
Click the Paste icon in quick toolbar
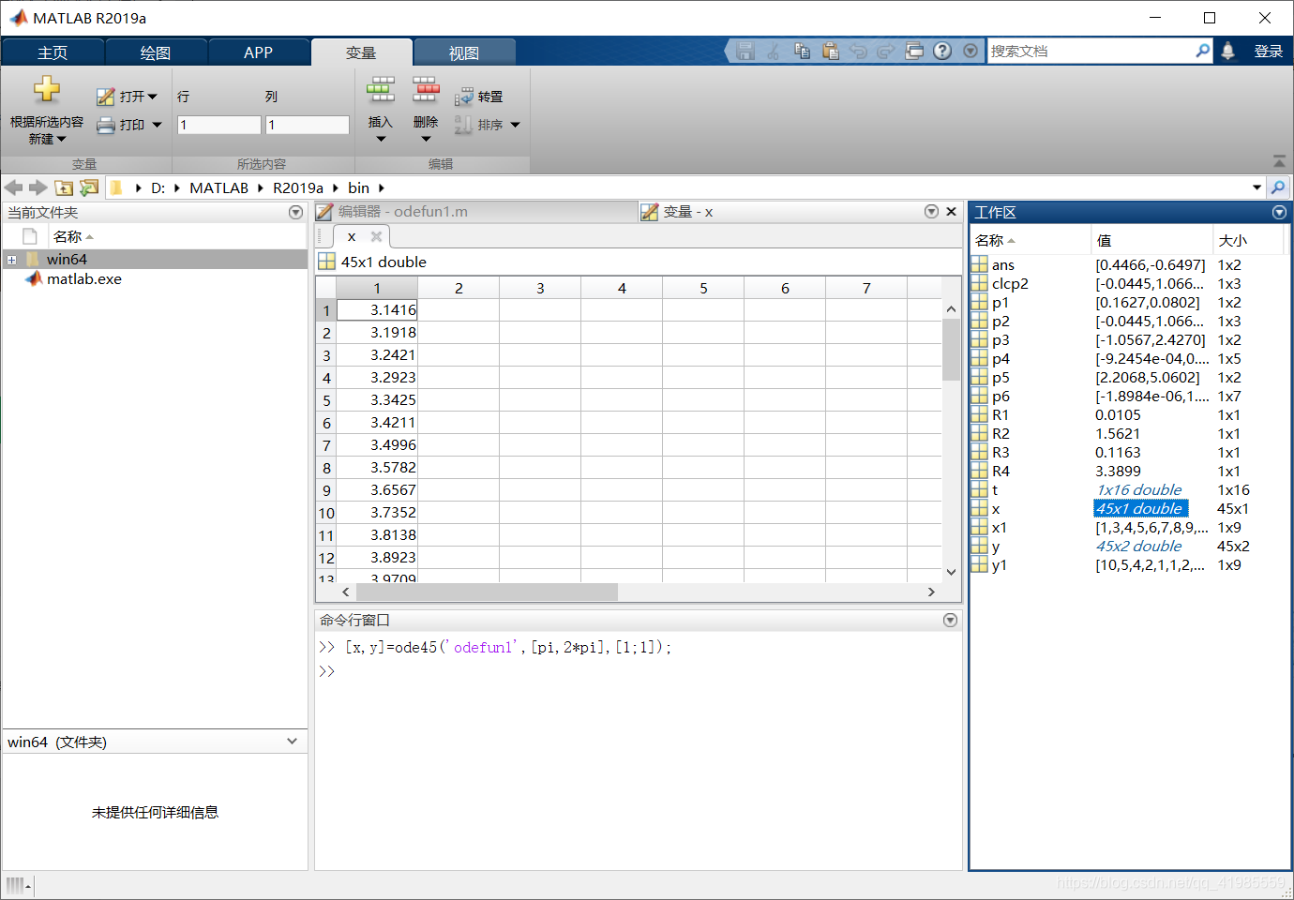(x=830, y=52)
